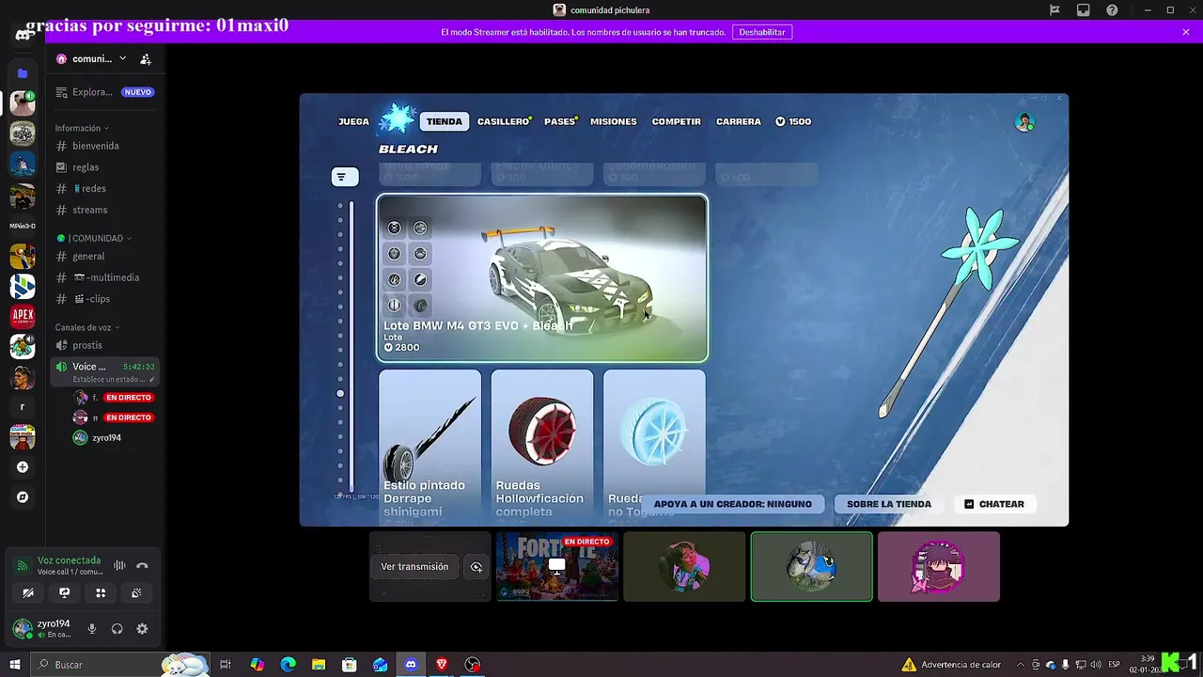Image resolution: width=1203 pixels, height=677 pixels.
Task: Collapse the COMUNIDAD category
Action: click(93, 238)
